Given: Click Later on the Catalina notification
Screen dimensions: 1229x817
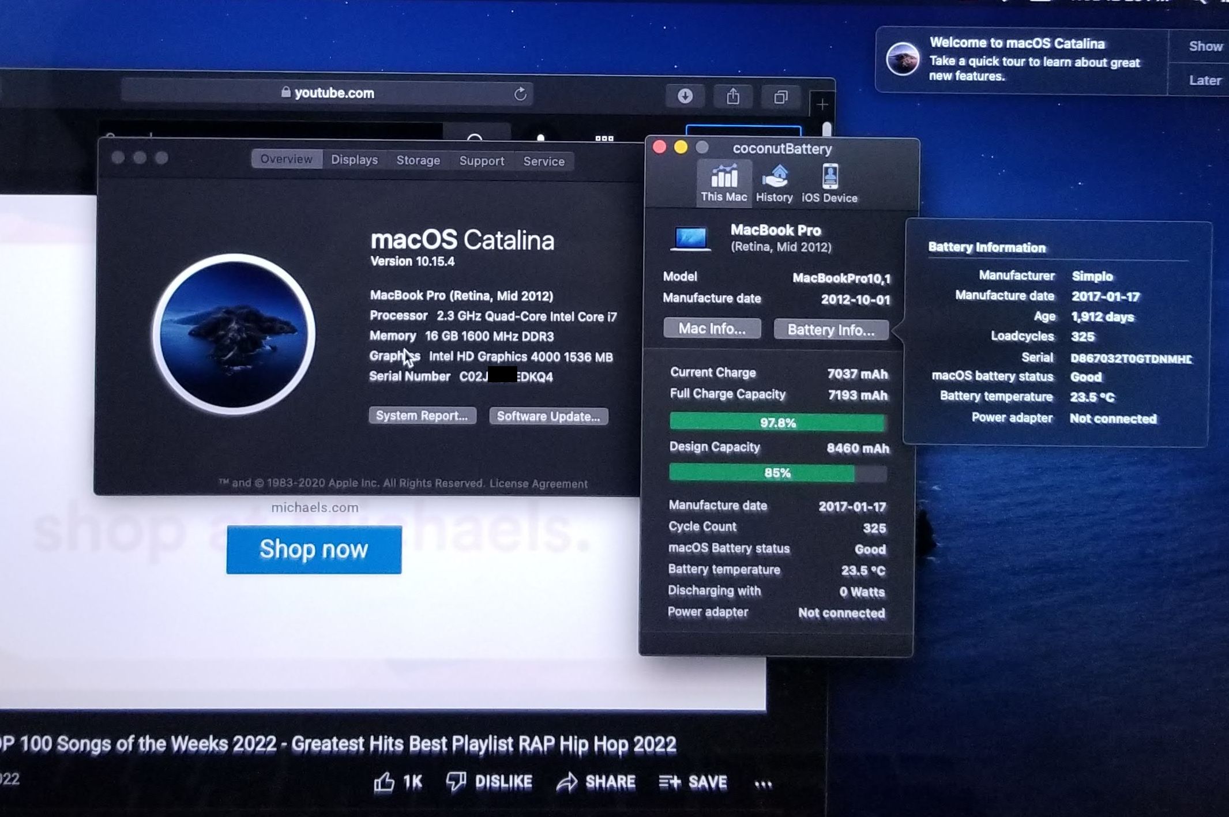Looking at the screenshot, I should [1205, 80].
